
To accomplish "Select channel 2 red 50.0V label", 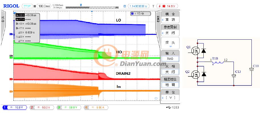I will [x=42, y=108].
